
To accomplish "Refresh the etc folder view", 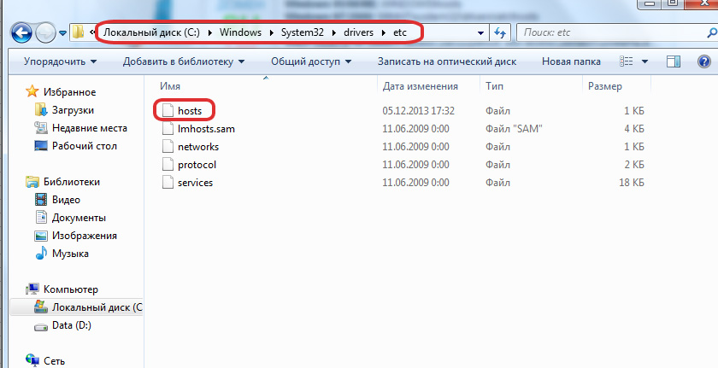I will (500, 32).
